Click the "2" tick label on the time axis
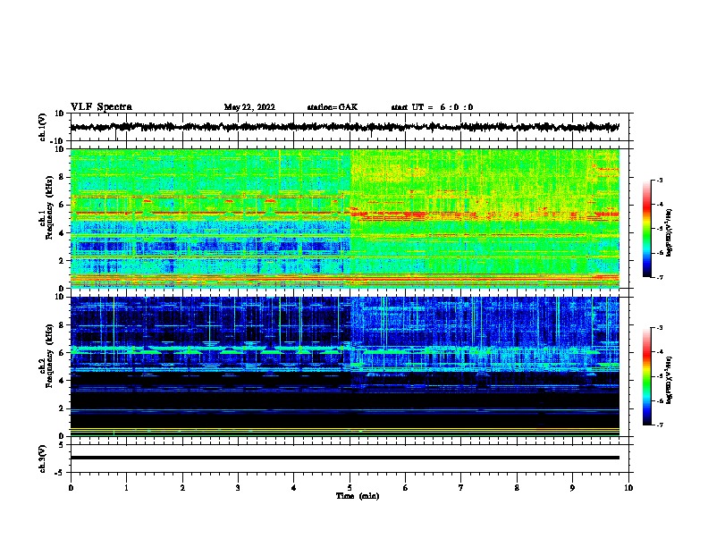 coord(182,488)
